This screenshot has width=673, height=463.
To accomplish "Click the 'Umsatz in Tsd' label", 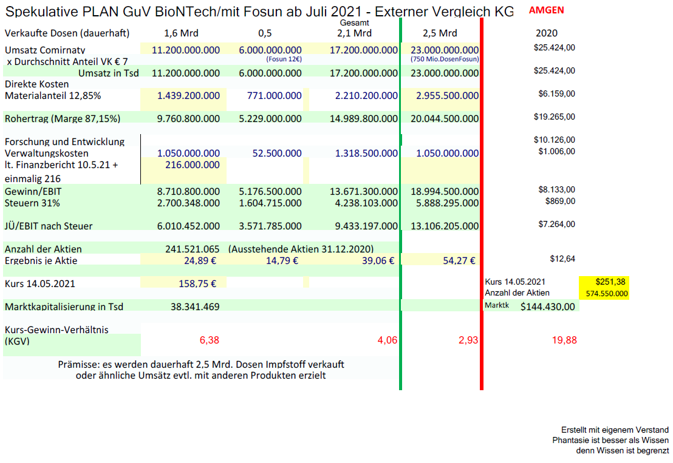I will 108,73.
